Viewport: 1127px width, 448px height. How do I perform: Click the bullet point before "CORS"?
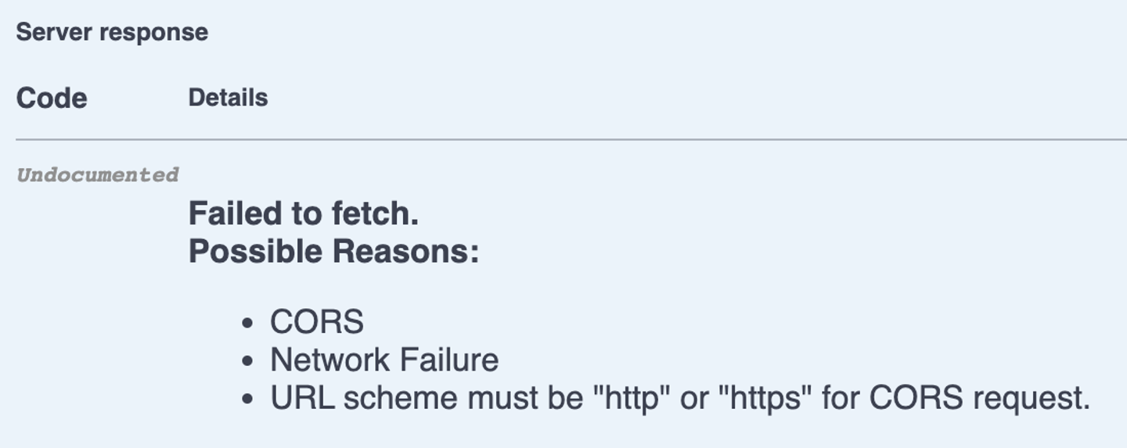pos(248,323)
